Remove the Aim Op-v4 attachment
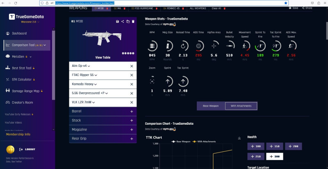328x169 pixels. coord(132,66)
